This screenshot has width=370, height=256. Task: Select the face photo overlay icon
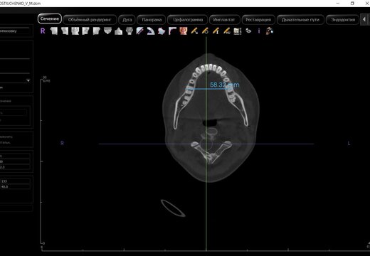[x=184, y=31]
